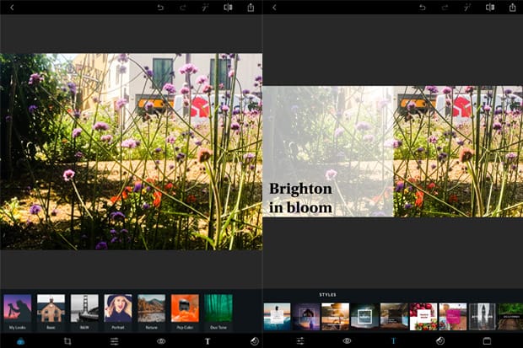Click the Share icon in the left editor
Screen dimensions: 523x348
click(251, 8)
